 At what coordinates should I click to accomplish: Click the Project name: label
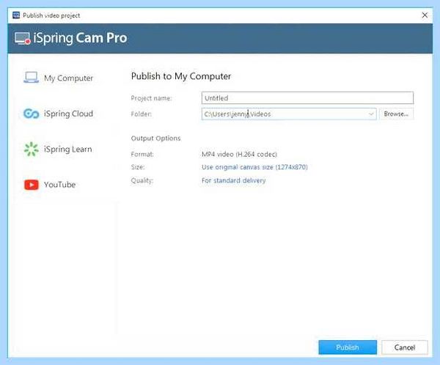coord(151,98)
